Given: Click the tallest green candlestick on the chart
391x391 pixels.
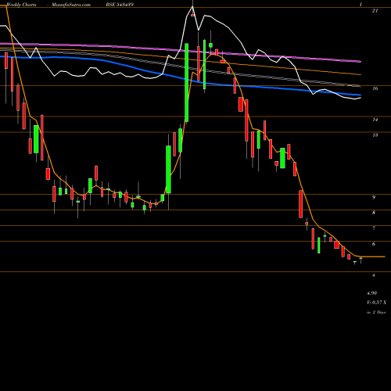Looking at the screenshot, I should [187, 82].
